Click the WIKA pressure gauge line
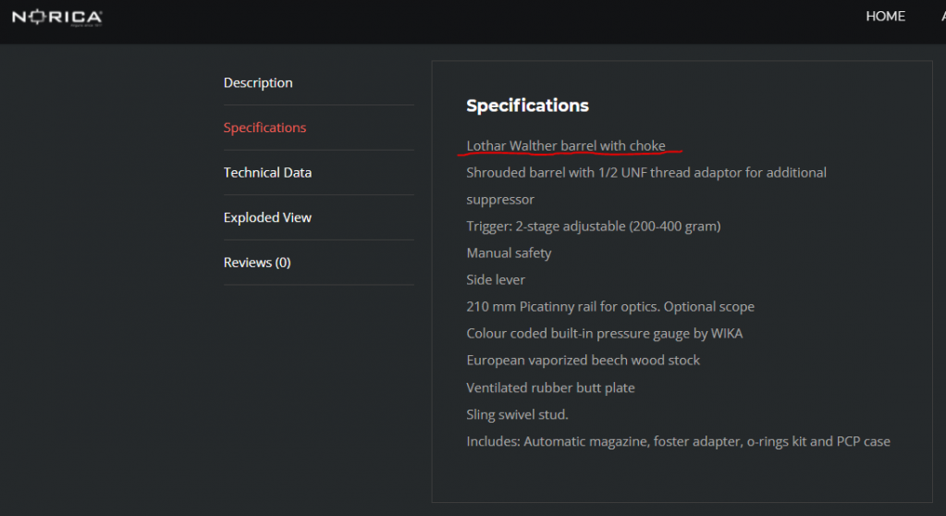Screen dimensions: 946x516 tap(605, 333)
